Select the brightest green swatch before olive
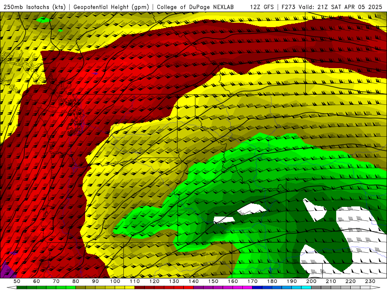 71,288
